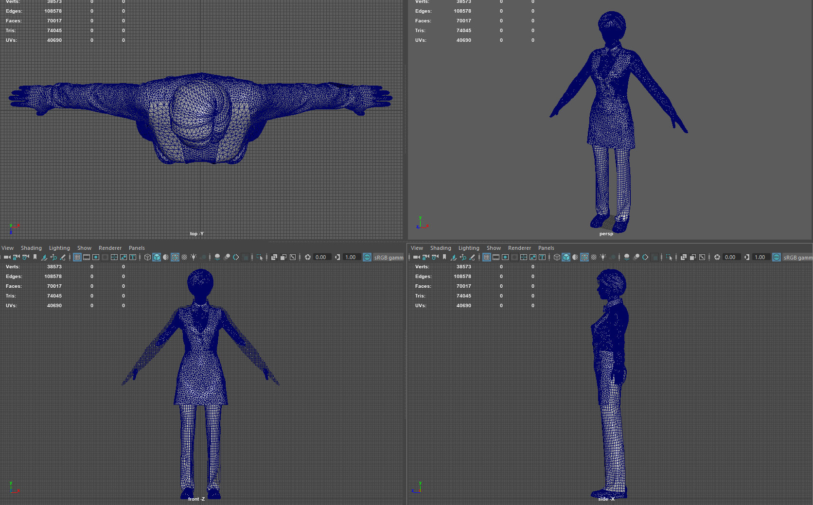Toggle color management ON button in front panel
Screen dimensions: 813x505
(367, 257)
